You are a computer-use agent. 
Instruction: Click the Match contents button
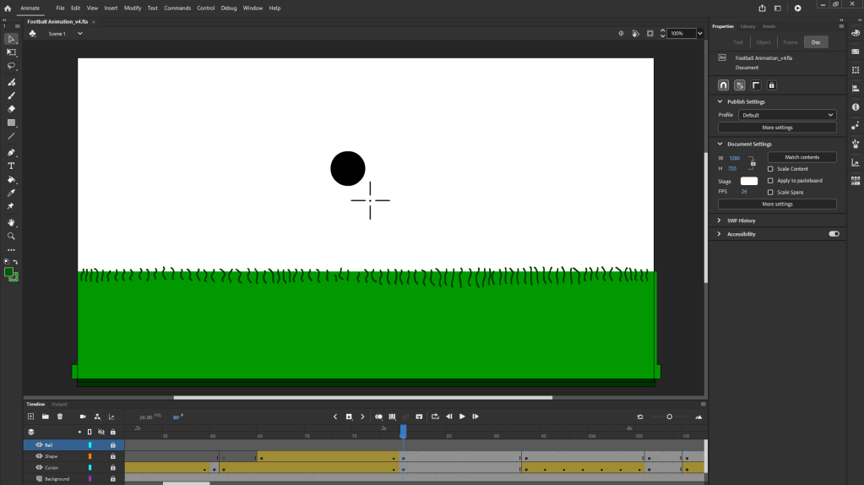point(802,157)
